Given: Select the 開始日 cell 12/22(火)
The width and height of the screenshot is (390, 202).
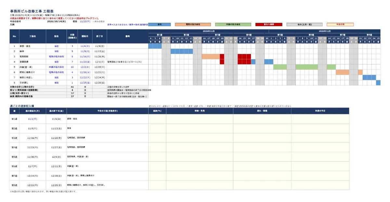Looking at the screenshot, I should (x=85, y=77).
